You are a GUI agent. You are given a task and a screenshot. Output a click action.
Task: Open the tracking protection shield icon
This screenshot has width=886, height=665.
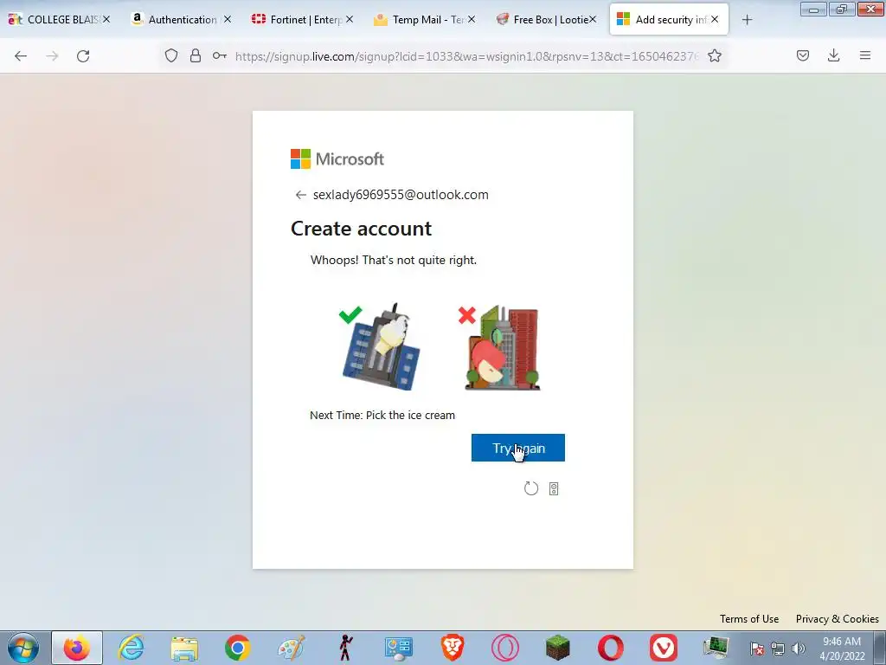tap(171, 55)
